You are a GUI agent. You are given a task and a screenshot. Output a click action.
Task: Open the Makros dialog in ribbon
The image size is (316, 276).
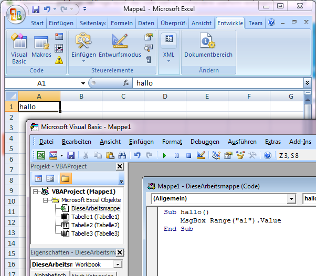coord(41,46)
